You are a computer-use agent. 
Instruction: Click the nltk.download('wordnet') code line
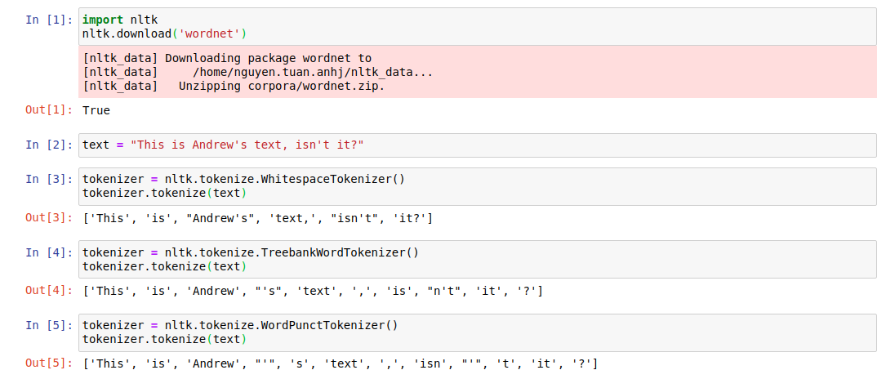(163, 33)
